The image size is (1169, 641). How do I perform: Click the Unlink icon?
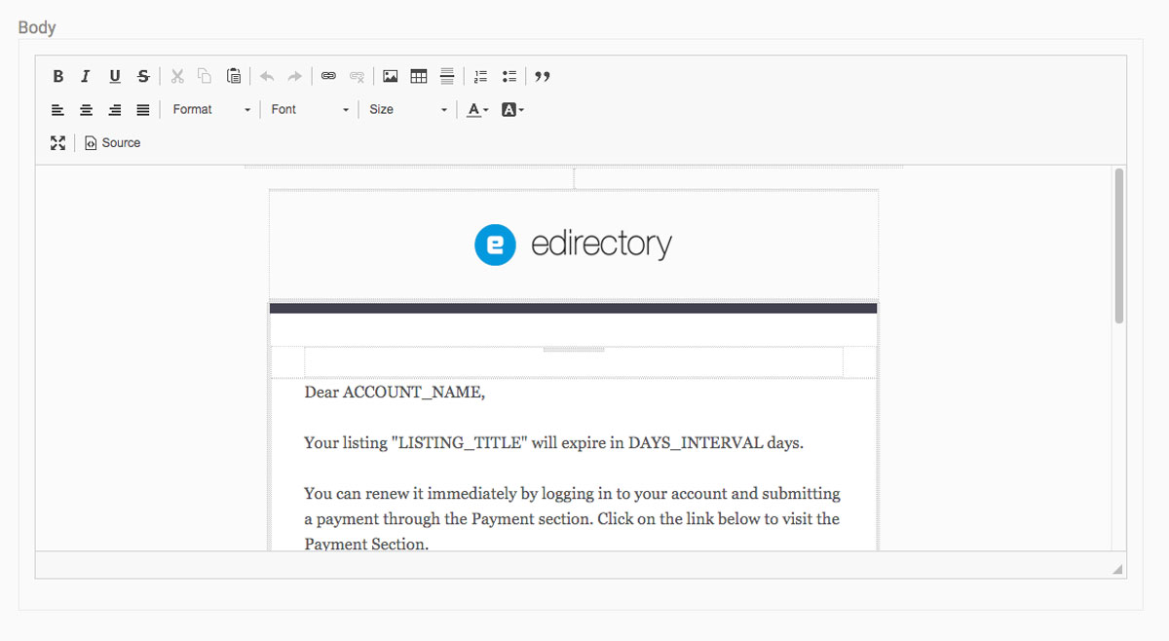point(357,76)
